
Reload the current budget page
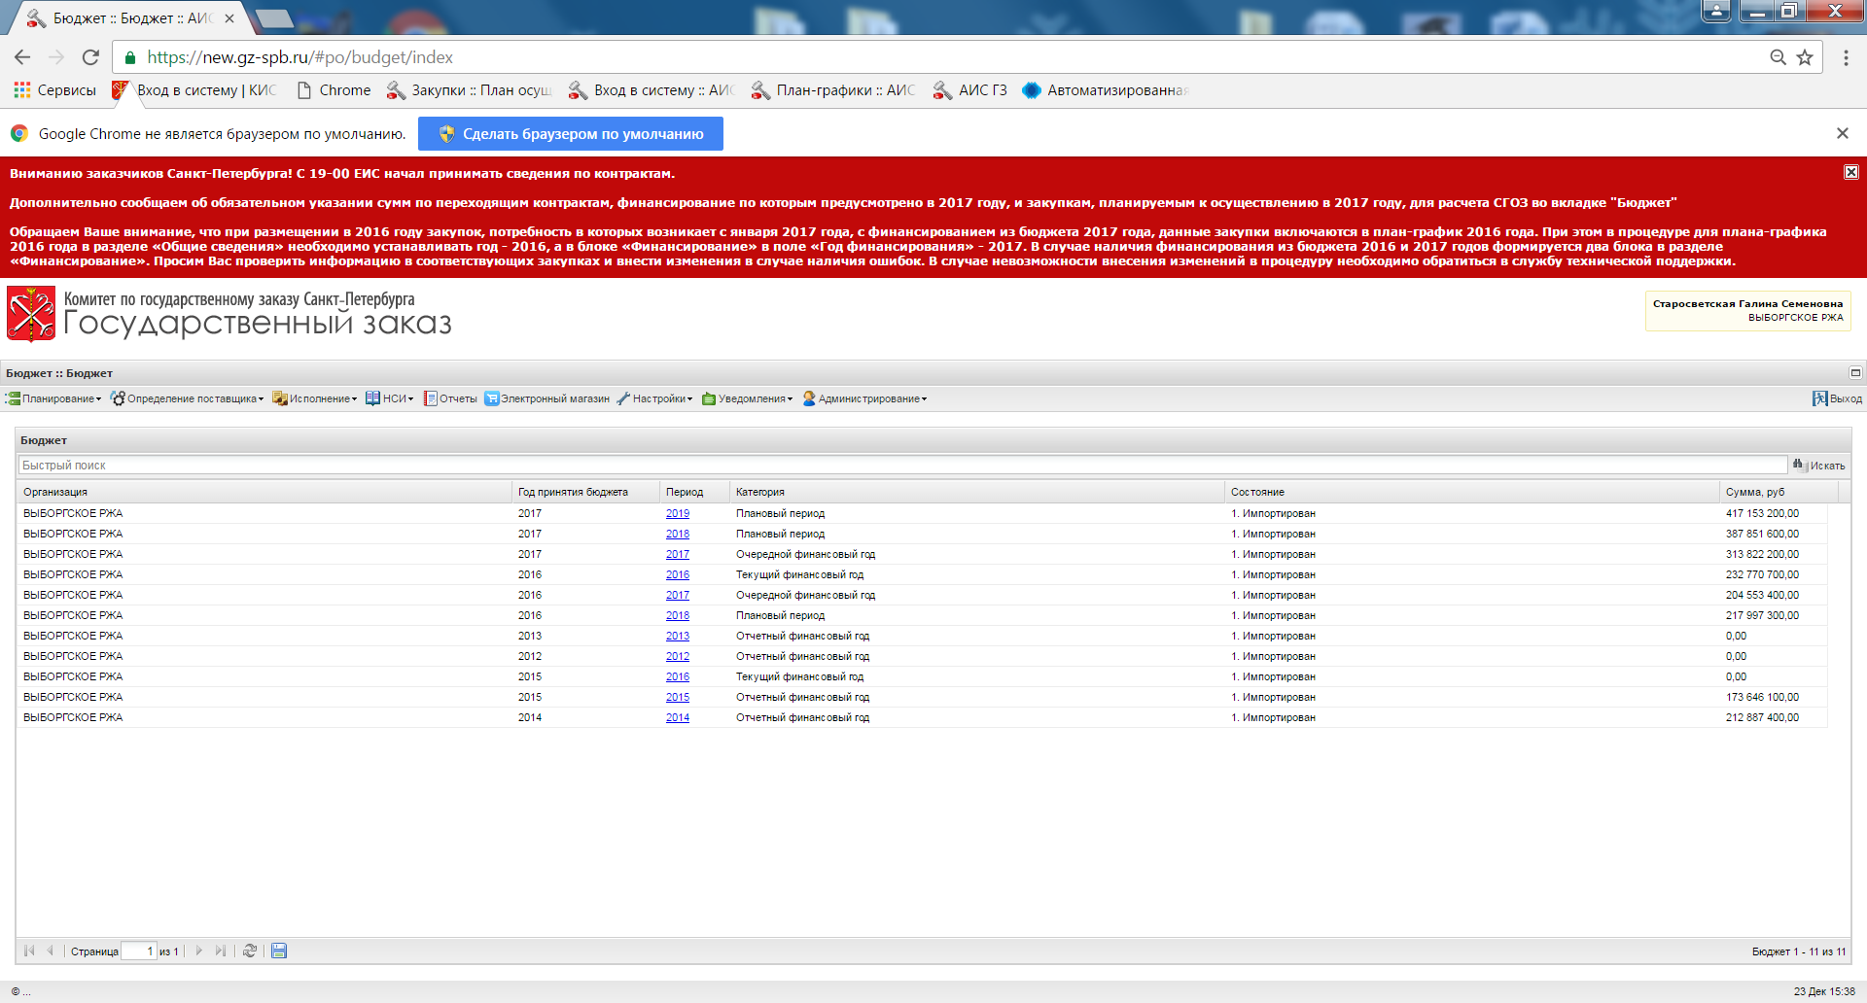pos(90,57)
